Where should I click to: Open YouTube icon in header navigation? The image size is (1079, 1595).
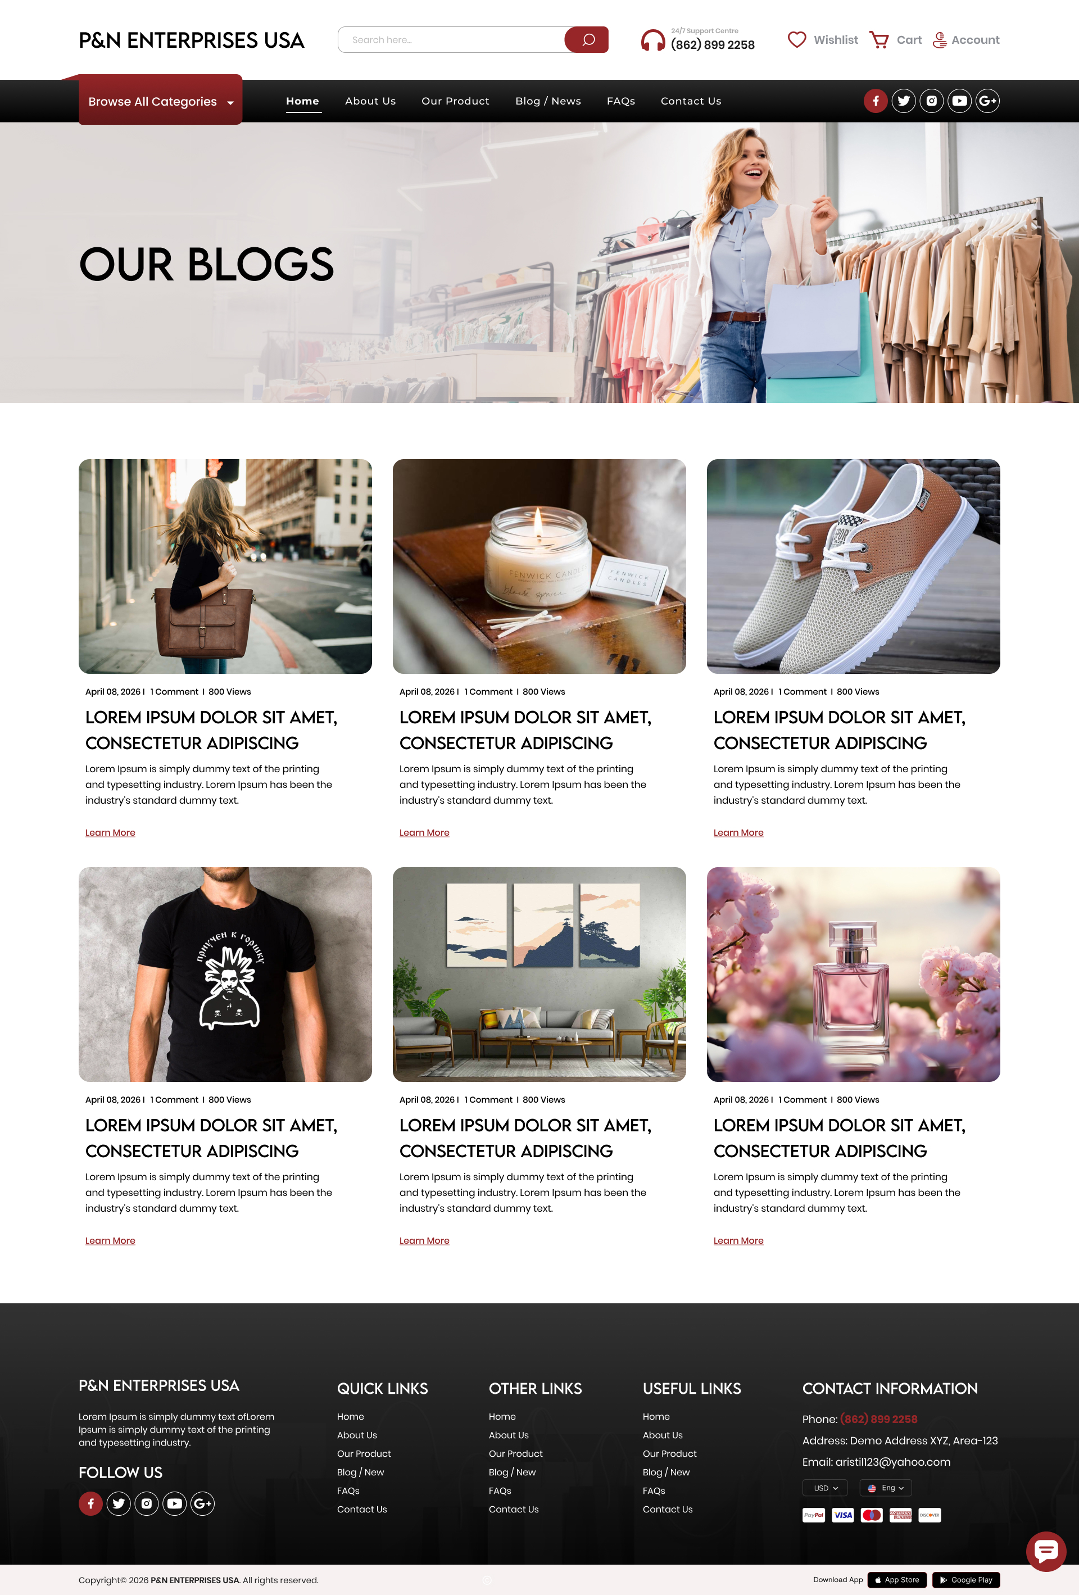coord(959,101)
